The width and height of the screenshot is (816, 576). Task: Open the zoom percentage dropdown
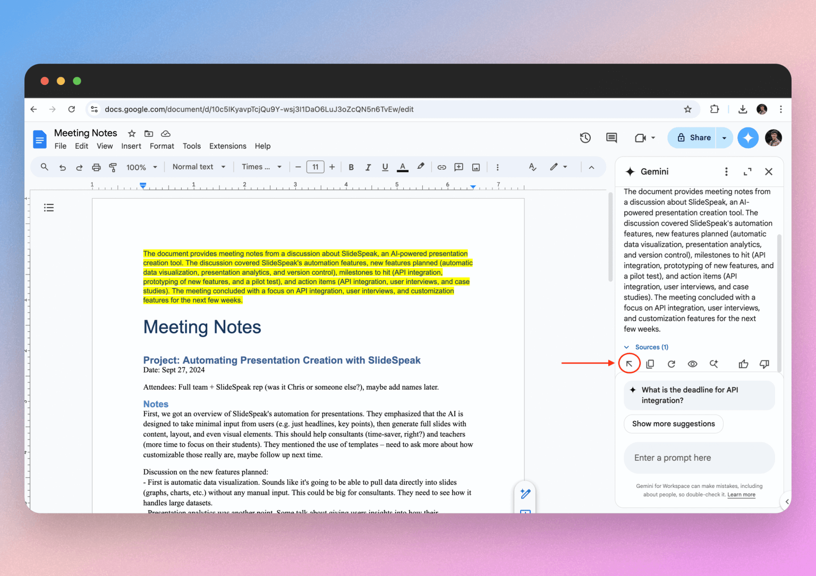pyautogui.click(x=141, y=167)
